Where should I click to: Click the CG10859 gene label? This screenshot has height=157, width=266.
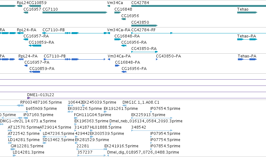[x=38, y=3]
